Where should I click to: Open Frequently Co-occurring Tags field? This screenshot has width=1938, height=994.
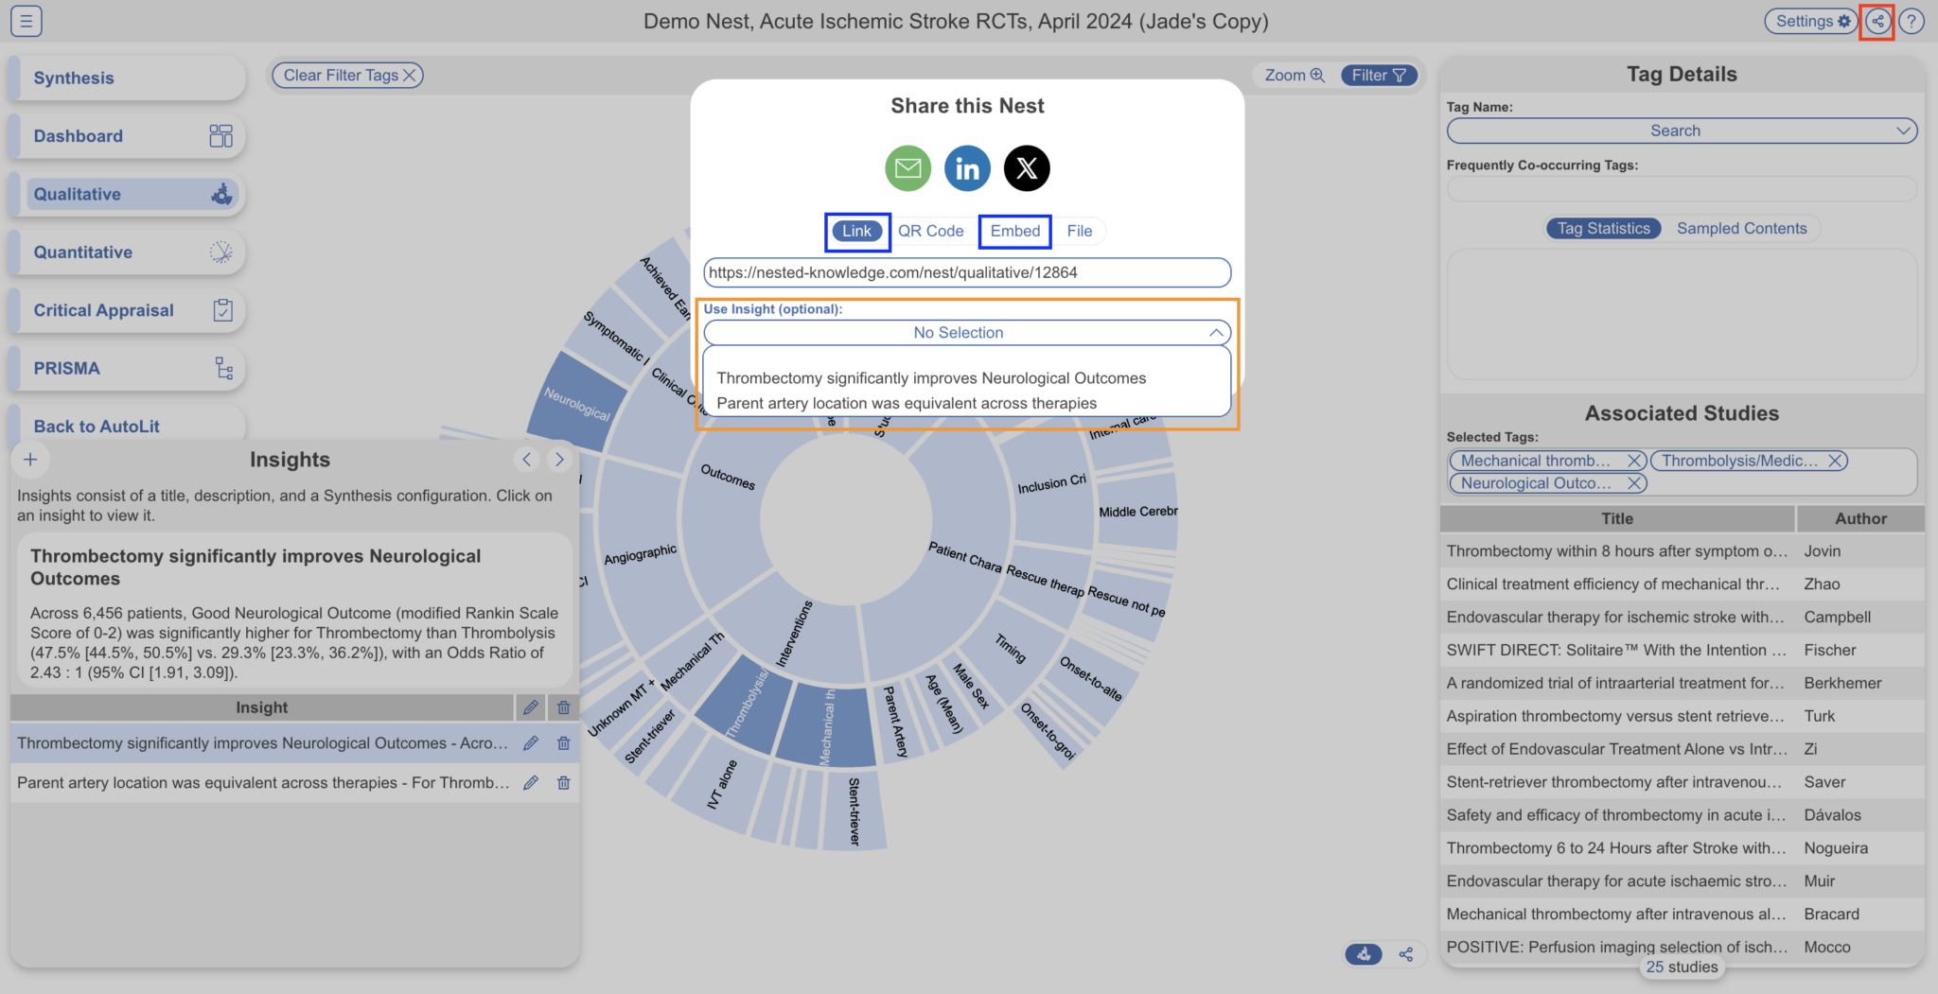1682,189
